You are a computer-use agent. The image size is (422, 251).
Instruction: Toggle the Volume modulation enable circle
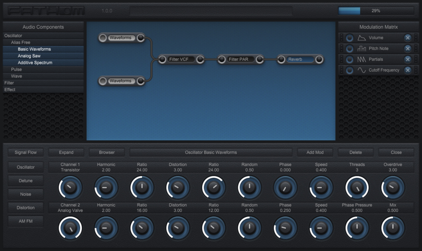349,38
